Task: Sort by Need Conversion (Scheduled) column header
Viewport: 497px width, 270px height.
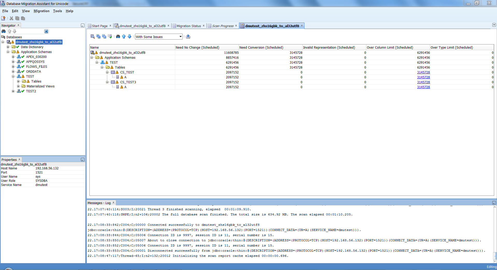Action: point(271,47)
